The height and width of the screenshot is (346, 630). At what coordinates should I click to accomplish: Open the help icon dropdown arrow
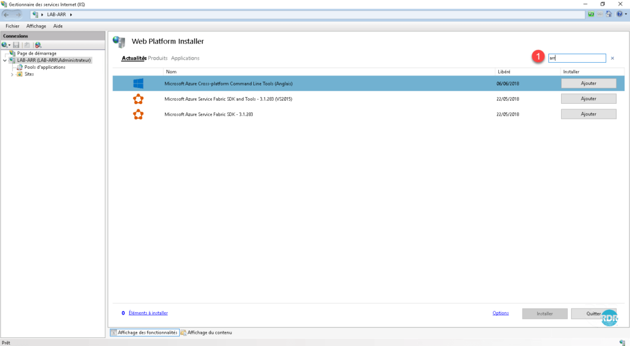626,15
